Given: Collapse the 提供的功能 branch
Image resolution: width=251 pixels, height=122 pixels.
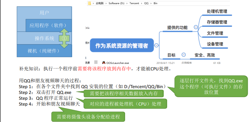Looking at the screenshot, I should coord(196,27).
